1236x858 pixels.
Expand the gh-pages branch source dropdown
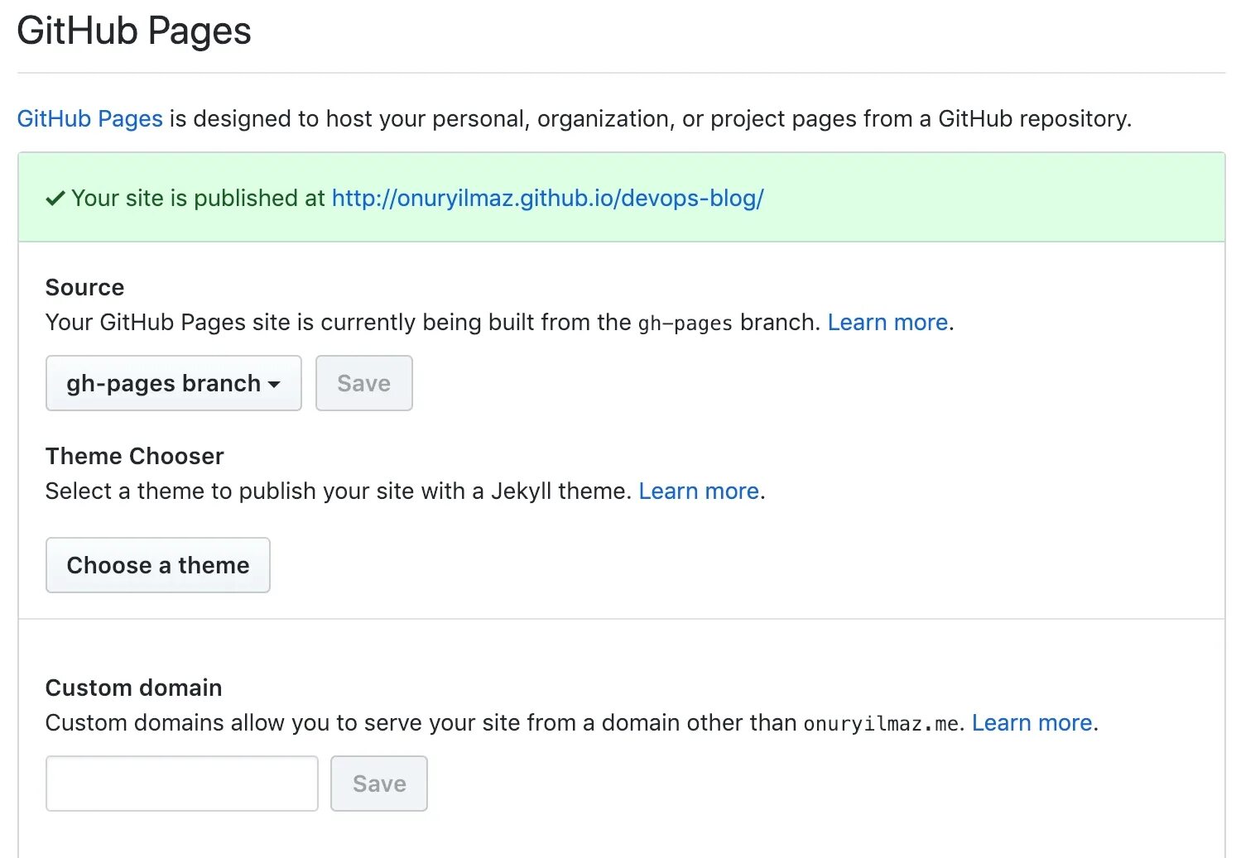point(174,383)
